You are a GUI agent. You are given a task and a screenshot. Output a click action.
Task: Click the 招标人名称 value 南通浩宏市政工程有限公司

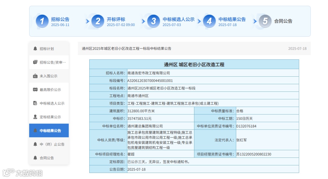pos(149,73)
